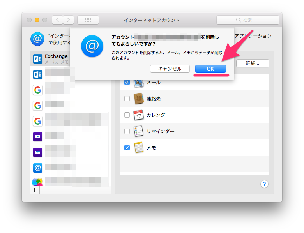The height and width of the screenshot is (233, 304).
Task: Show all preferences via grid button
Action: 88,20
